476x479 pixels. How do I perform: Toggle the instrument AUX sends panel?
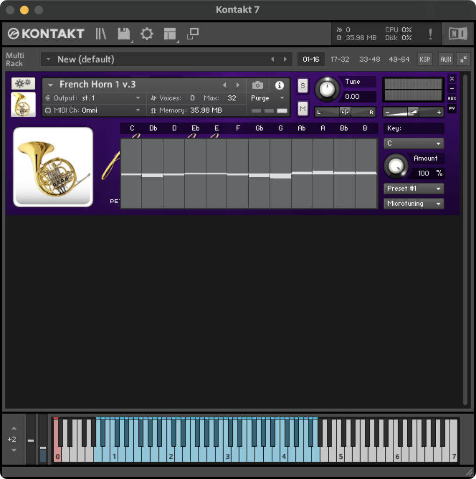tap(452, 98)
